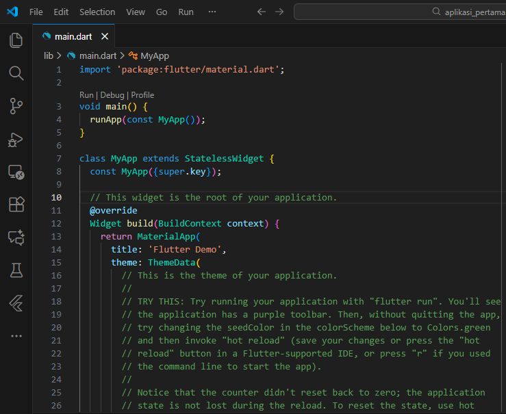The image size is (506, 414).
Task: Open the Extensions view
Action: pos(16,205)
